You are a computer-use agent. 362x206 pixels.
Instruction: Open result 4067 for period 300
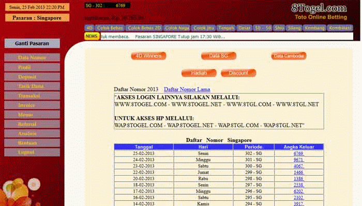pos(299,166)
